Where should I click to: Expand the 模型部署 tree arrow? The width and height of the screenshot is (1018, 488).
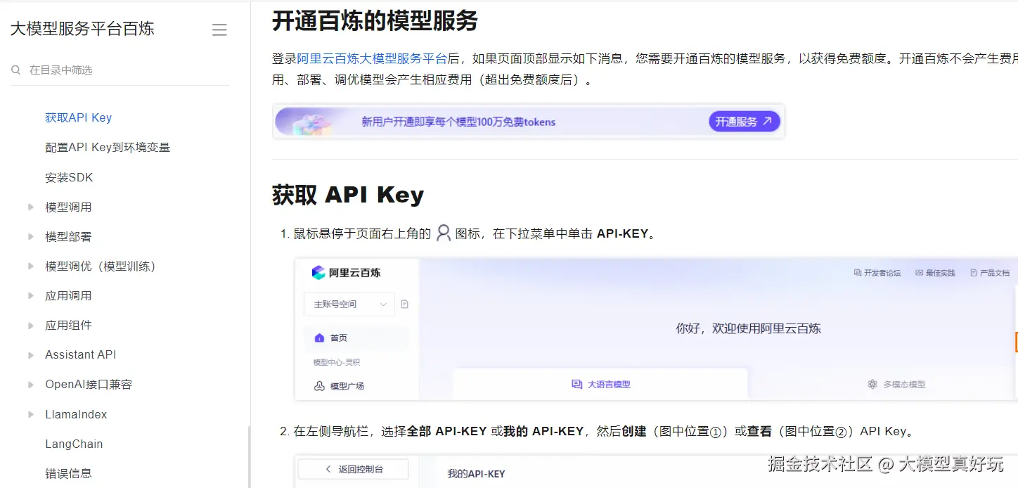31,236
